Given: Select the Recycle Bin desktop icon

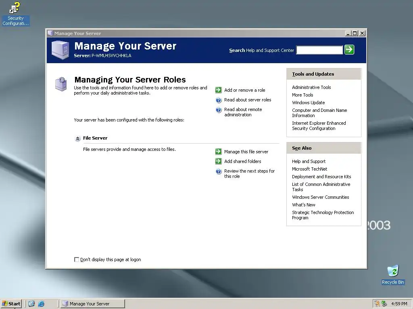Looking at the screenshot, I should coord(393,274).
